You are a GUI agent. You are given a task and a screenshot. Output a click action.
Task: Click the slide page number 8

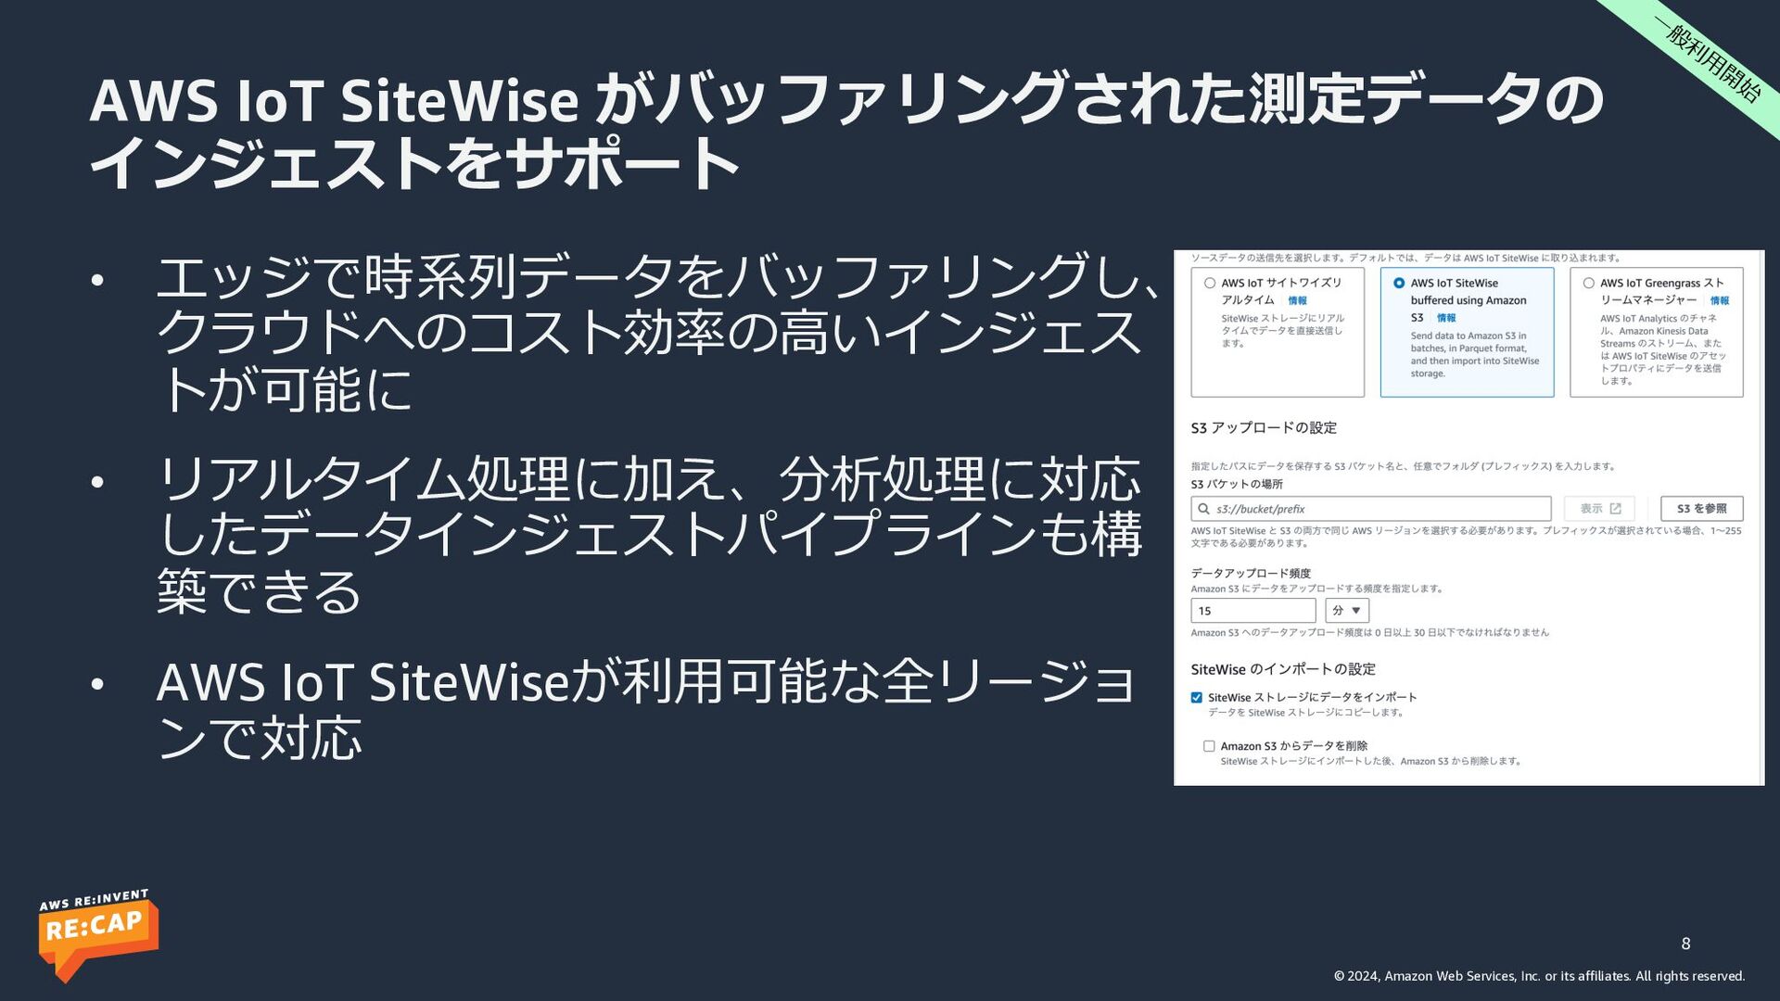(x=1685, y=944)
